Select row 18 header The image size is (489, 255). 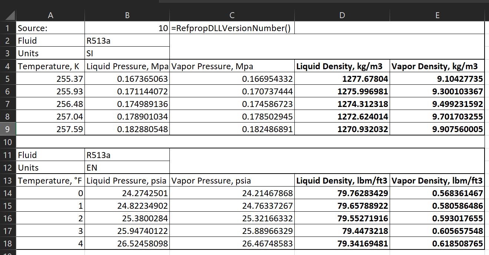[8, 244]
